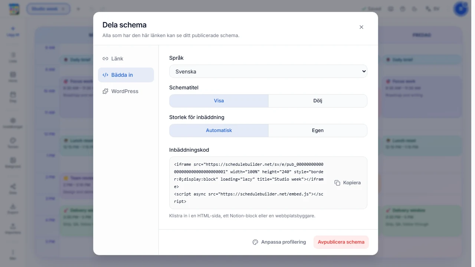The width and height of the screenshot is (475, 267).
Task: Click the Kopiera copy button
Action: point(348,183)
